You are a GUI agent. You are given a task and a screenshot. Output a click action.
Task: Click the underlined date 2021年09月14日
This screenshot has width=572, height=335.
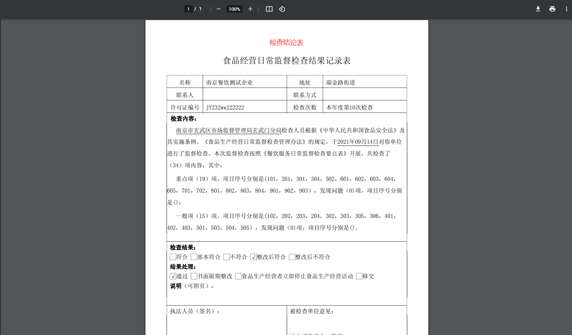358,142
